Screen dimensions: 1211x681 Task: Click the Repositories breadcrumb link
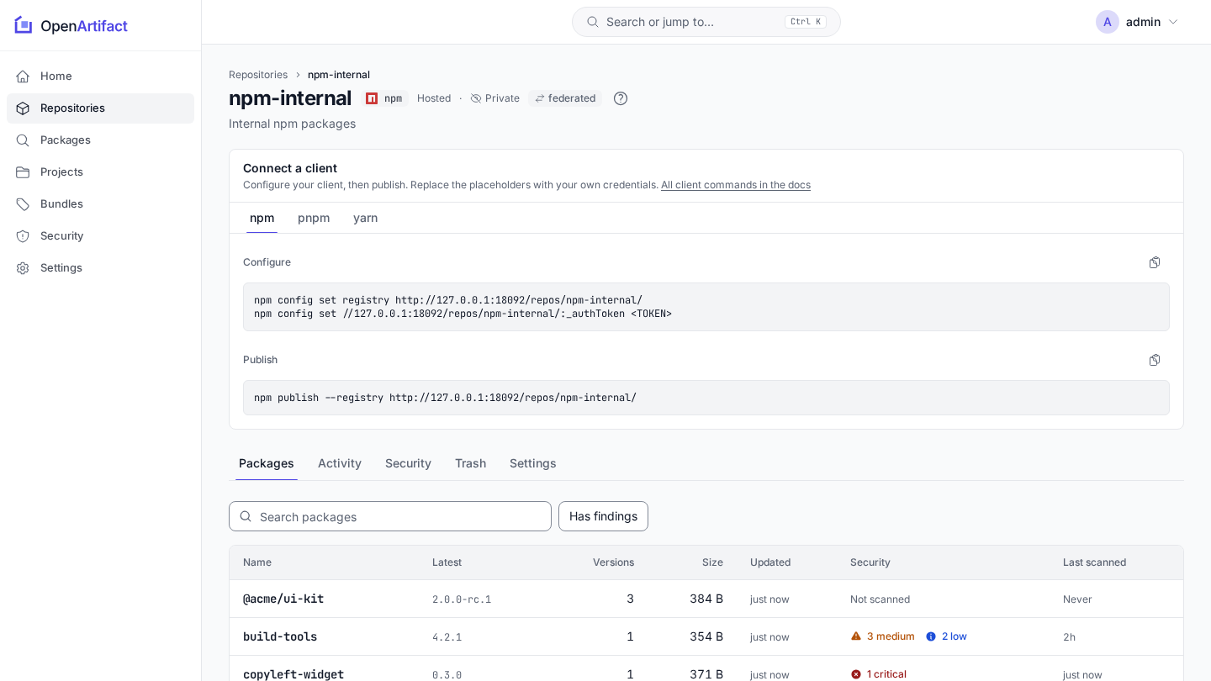tap(258, 75)
